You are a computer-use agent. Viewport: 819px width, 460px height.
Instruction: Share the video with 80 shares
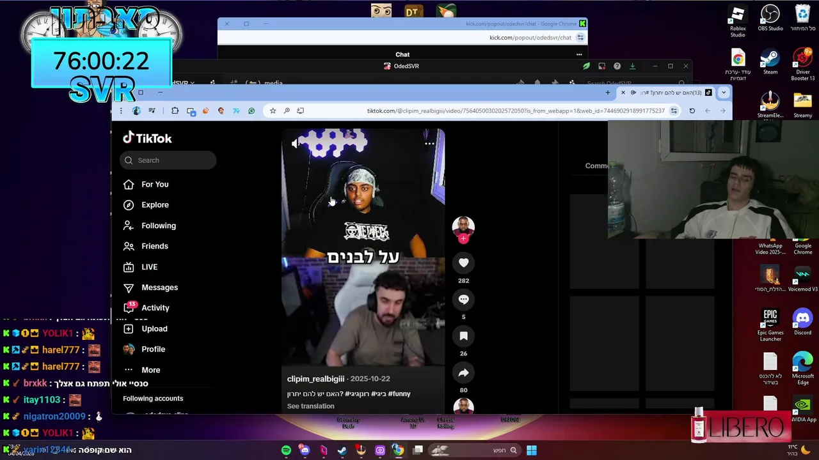(x=463, y=372)
